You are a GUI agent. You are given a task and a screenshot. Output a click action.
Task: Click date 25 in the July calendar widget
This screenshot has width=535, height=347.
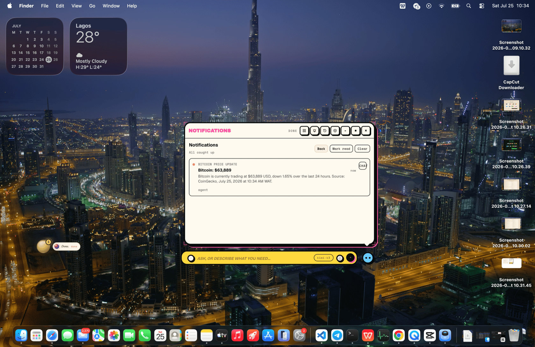48,59
